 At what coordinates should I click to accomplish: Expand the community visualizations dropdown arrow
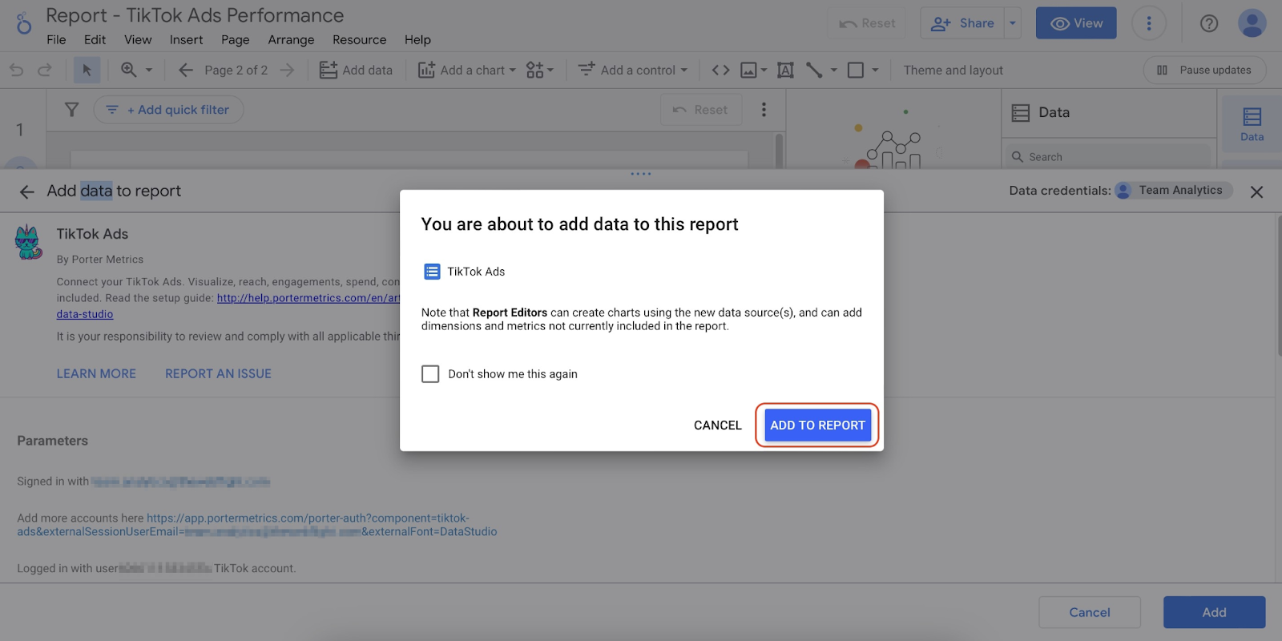(550, 71)
